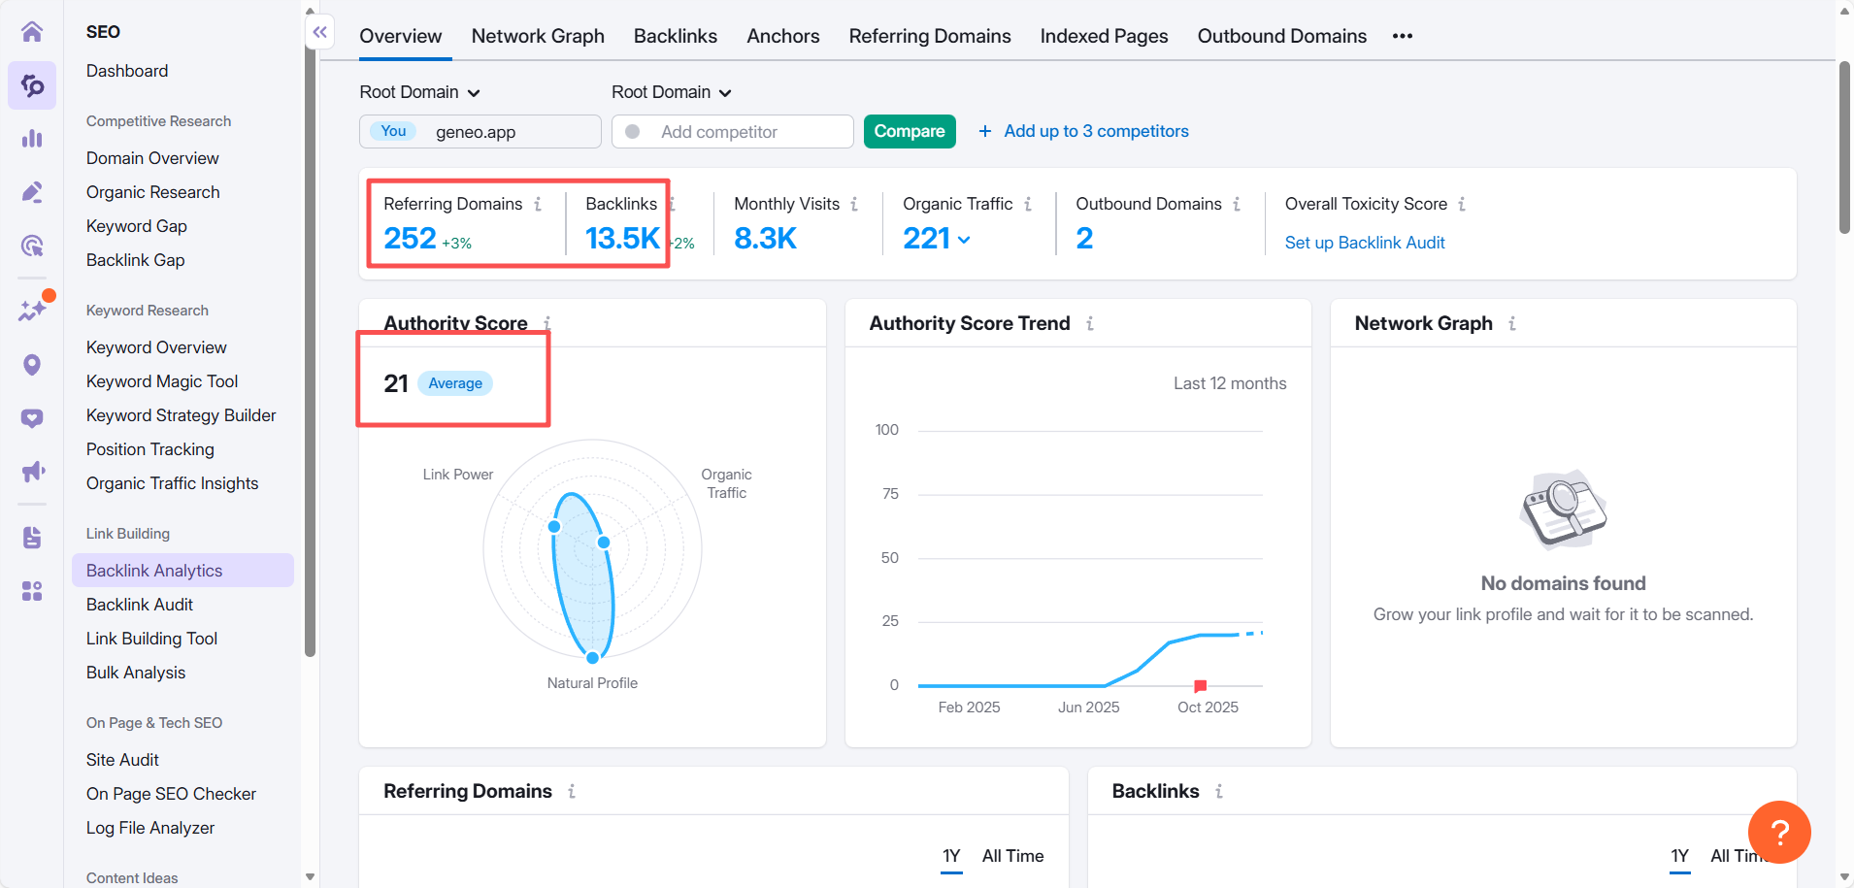Click the Add competitor input field
The width and height of the screenshot is (1854, 888).
(x=733, y=131)
